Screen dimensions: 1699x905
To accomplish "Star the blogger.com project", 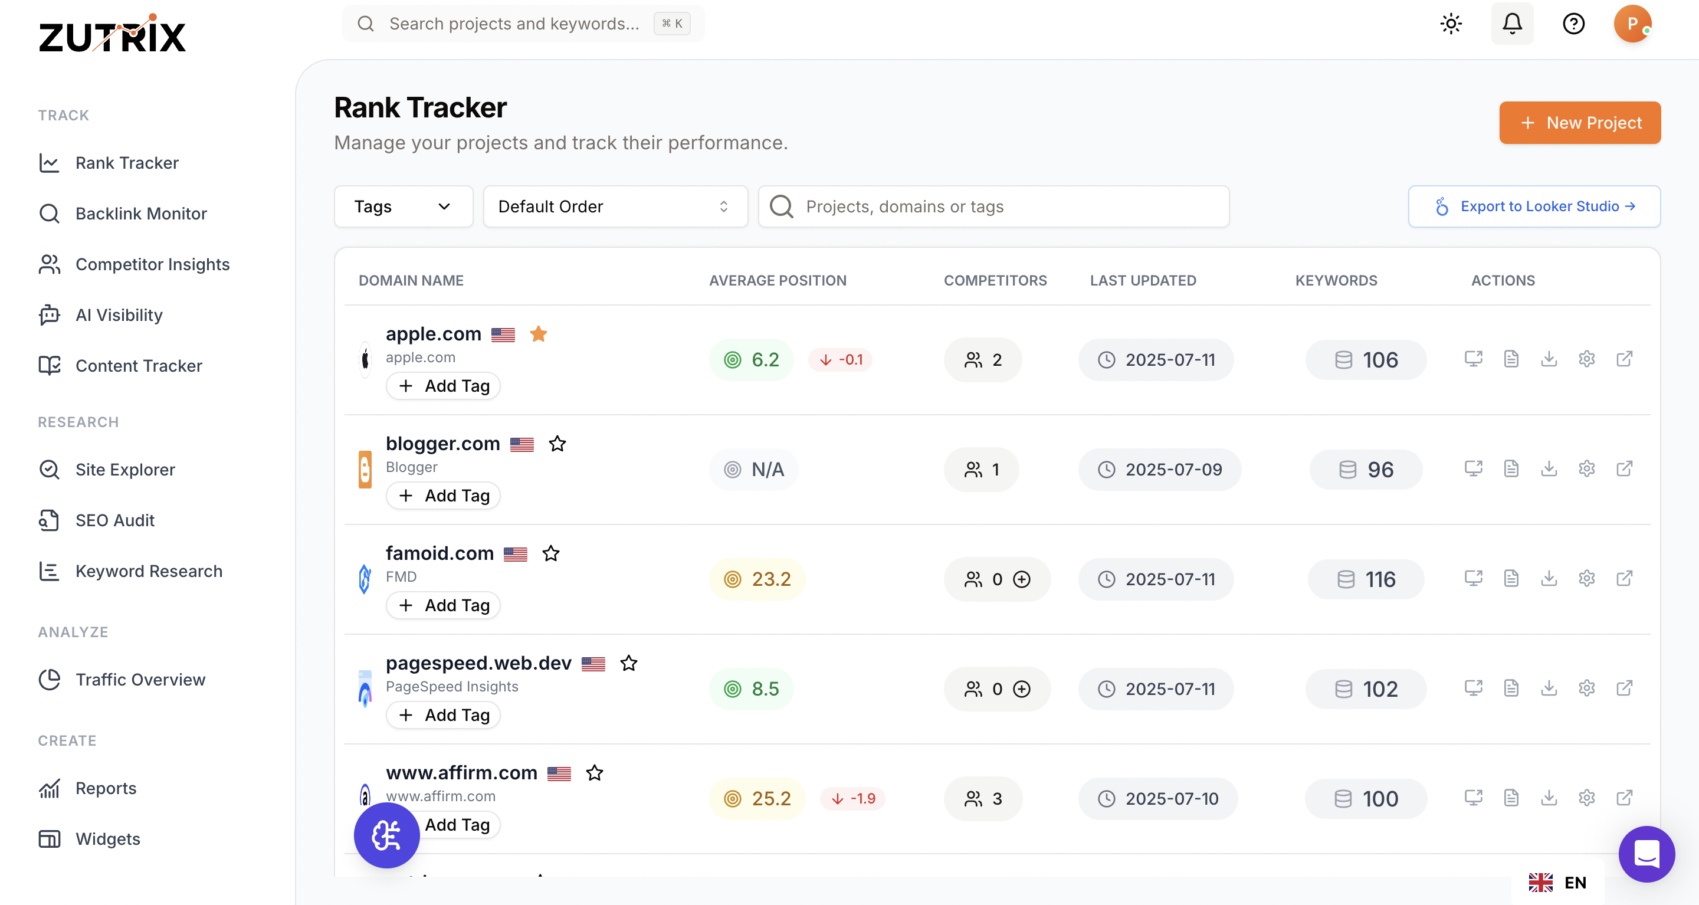I will point(557,444).
